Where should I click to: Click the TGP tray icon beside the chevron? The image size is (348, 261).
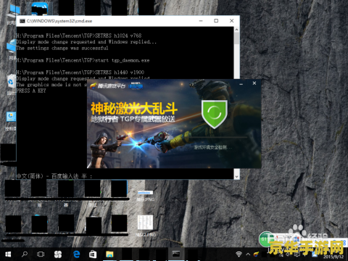click(x=256, y=254)
